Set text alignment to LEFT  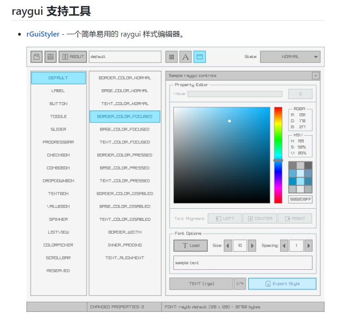pos(225,218)
